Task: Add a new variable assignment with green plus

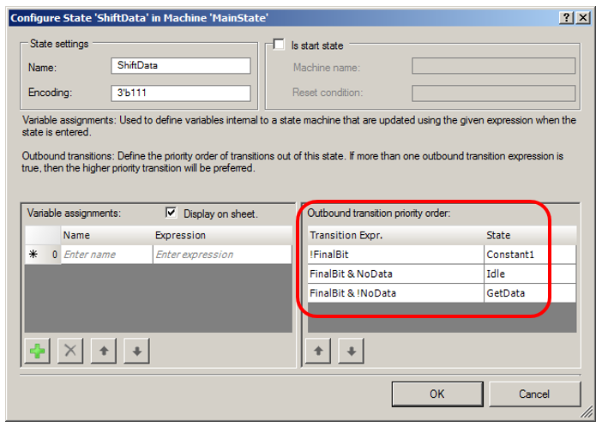Action: coord(37,351)
